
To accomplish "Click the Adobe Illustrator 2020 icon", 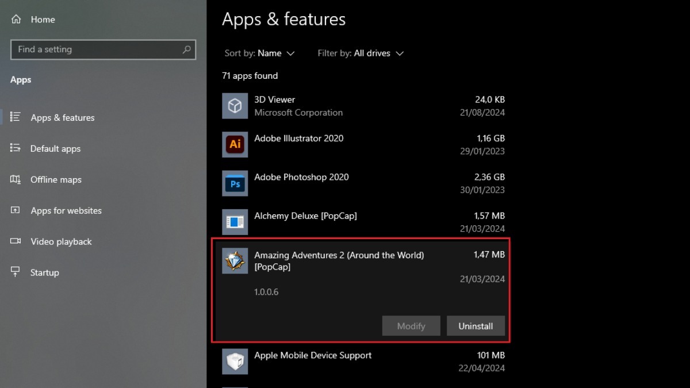I will (x=235, y=144).
